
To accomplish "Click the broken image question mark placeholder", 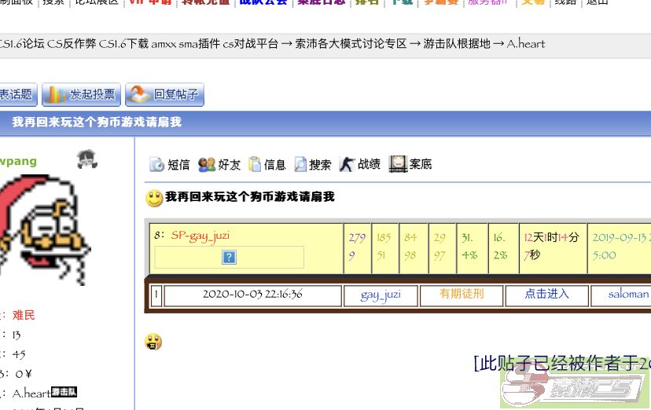I will click(229, 257).
